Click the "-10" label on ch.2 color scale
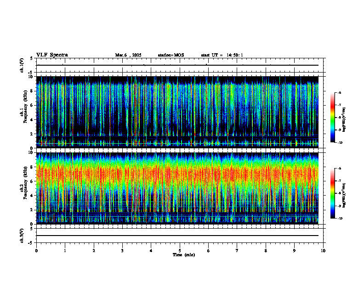The image size is (364, 281). pos(340,219)
